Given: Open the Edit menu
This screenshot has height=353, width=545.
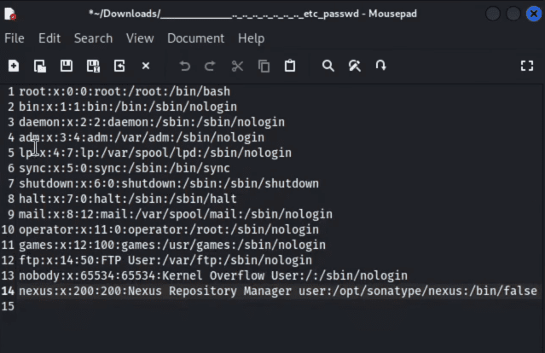Looking at the screenshot, I should click(x=49, y=38).
